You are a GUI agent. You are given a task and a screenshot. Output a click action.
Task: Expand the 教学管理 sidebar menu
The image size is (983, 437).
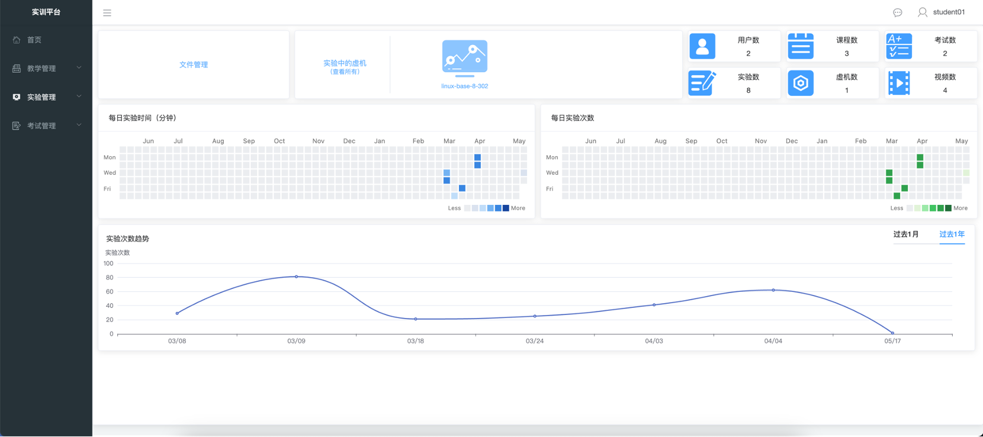[x=46, y=69]
